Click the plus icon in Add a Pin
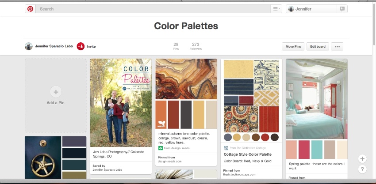 pyautogui.click(x=56, y=92)
